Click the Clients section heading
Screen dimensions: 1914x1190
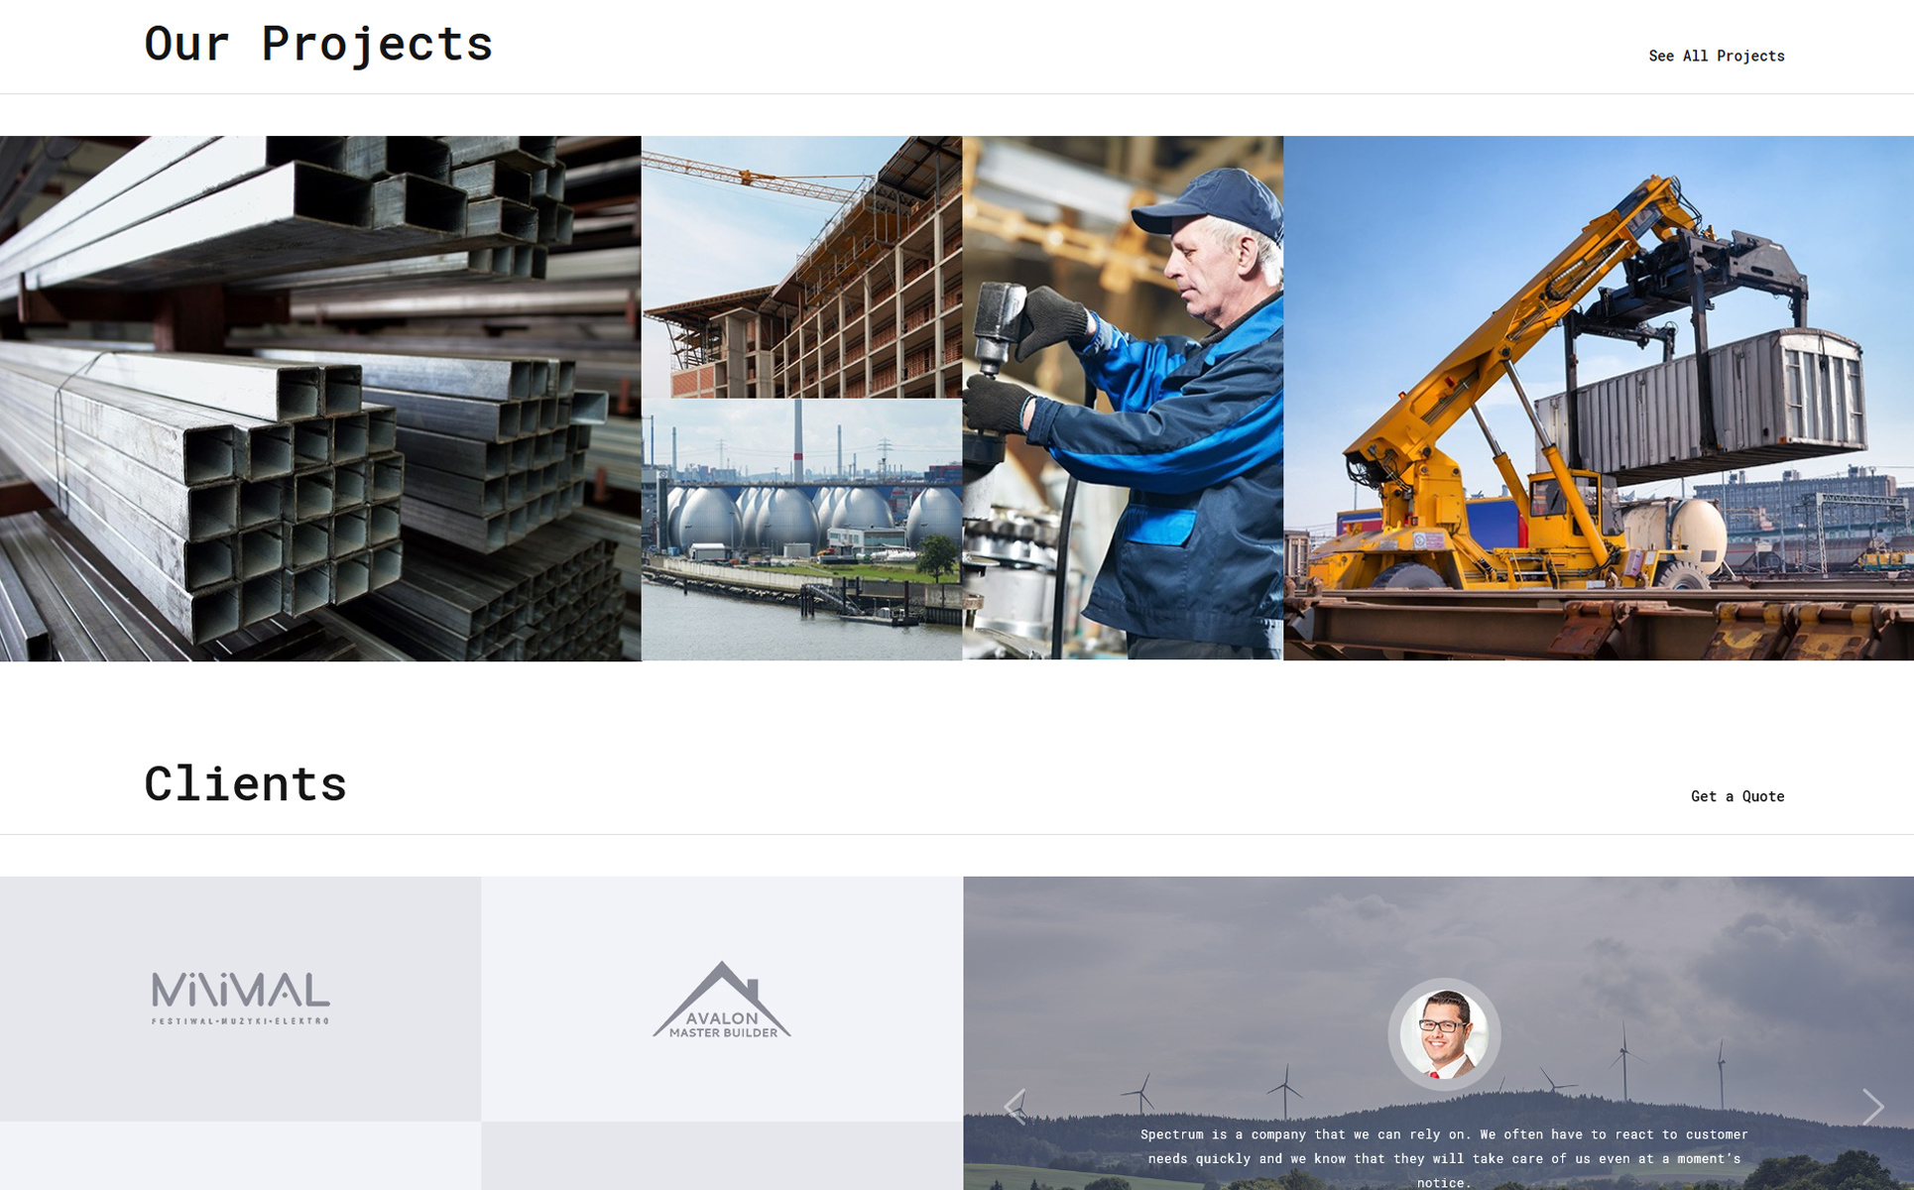[x=245, y=783]
